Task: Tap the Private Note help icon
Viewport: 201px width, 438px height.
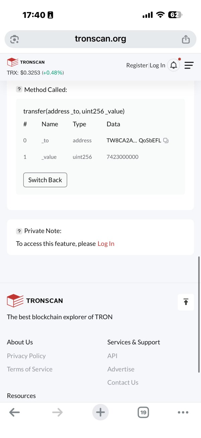Action: 19,231
